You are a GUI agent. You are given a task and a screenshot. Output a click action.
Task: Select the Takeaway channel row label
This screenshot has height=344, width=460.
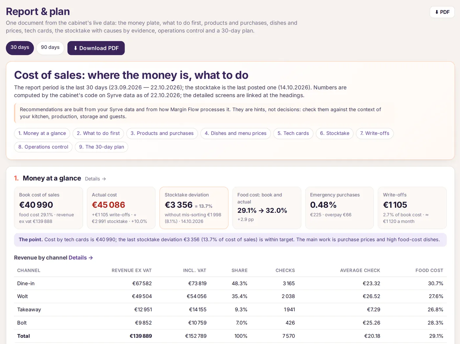(29, 310)
